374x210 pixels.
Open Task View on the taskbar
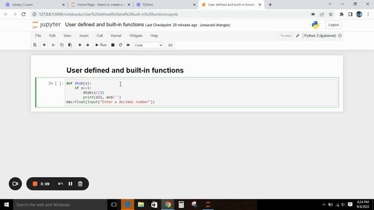pyautogui.click(x=114, y=205)
